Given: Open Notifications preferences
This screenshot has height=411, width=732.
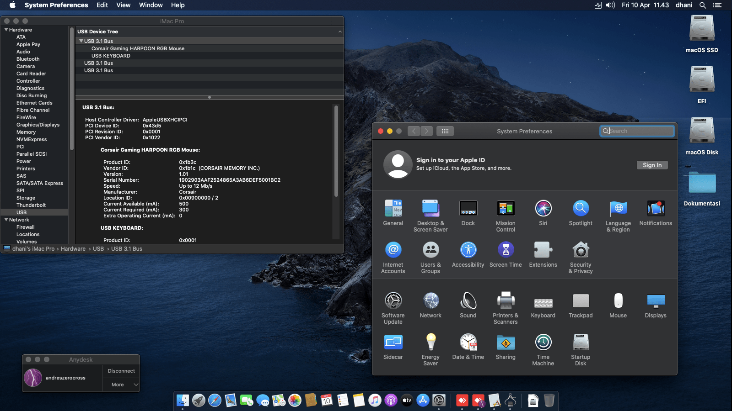Looking at the screenshot, I should tap(656, 213).
